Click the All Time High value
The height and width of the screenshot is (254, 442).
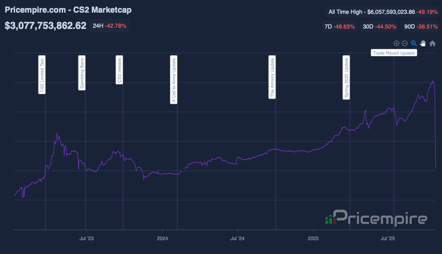click(x=383, y=12)
